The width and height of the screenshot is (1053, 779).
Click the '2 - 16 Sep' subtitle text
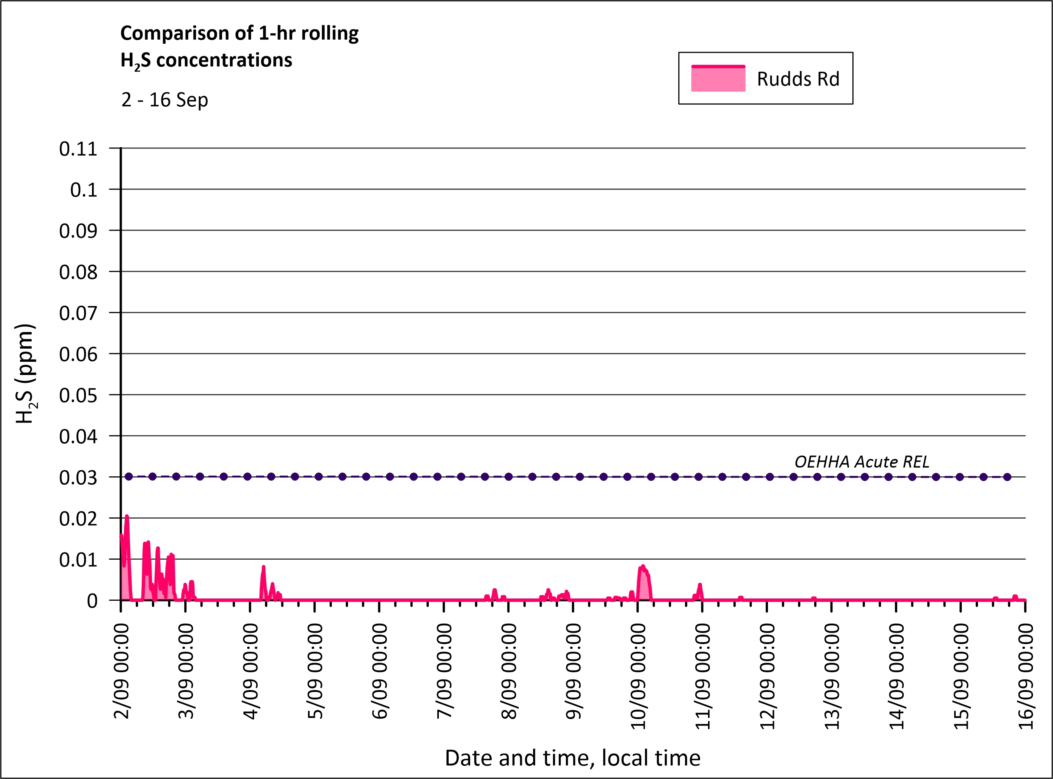165,100
